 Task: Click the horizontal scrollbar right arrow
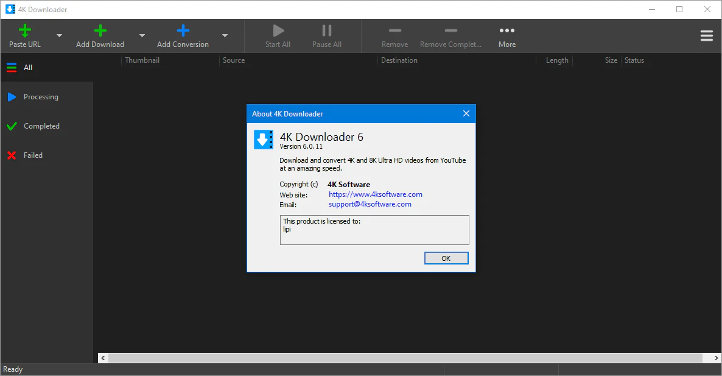715,358
